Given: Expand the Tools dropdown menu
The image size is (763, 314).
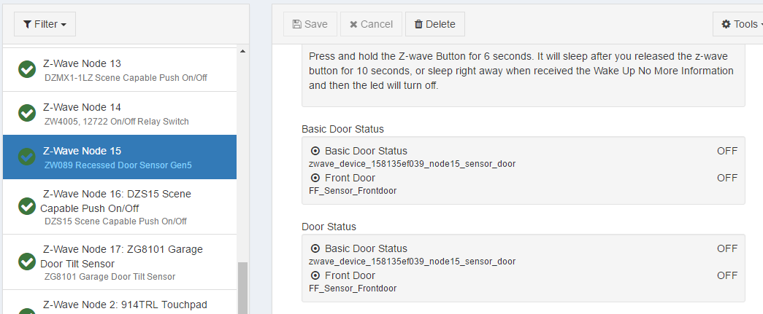Looking at the screenshot, I should 740,24.
